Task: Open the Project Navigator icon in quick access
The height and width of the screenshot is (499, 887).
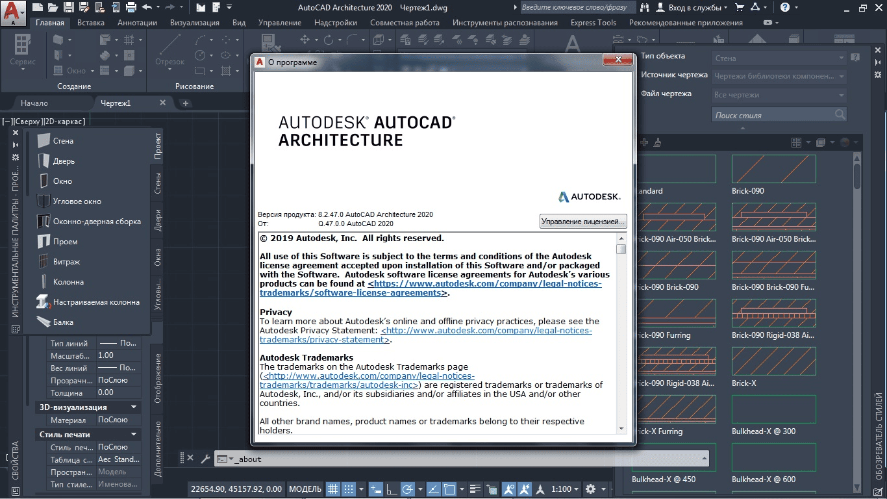Action: pos(201,8)
